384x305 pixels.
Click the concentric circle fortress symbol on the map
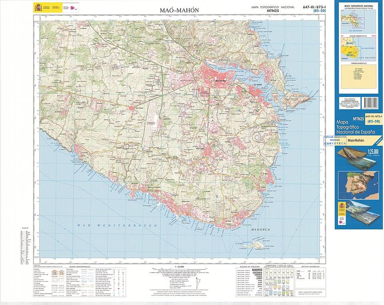257,138
